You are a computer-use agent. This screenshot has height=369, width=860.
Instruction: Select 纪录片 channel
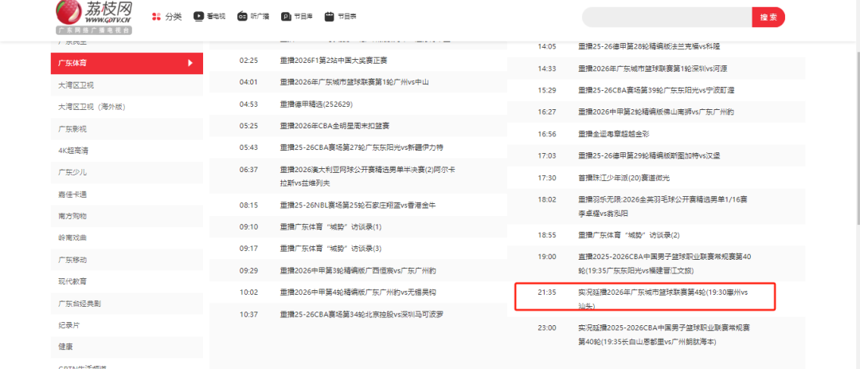[127, 325]
